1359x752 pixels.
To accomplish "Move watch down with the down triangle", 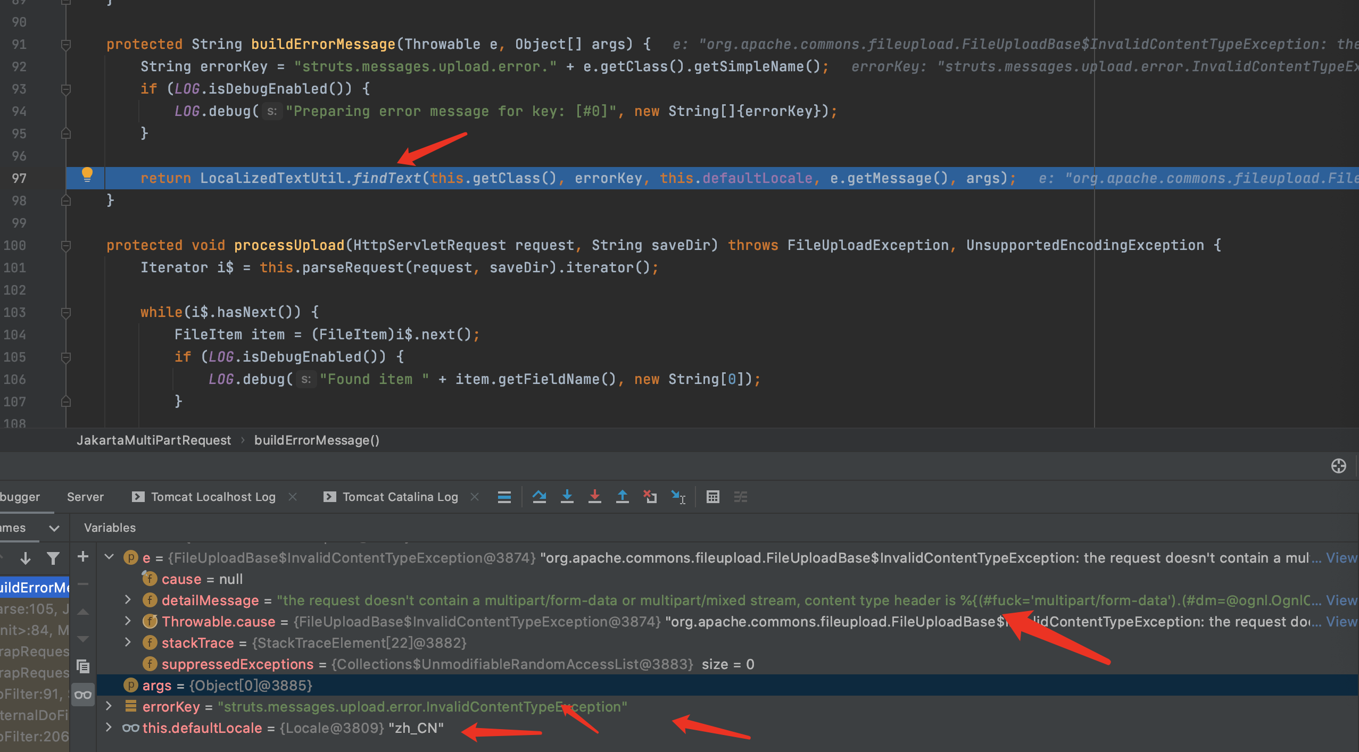I will click(83, 639).
